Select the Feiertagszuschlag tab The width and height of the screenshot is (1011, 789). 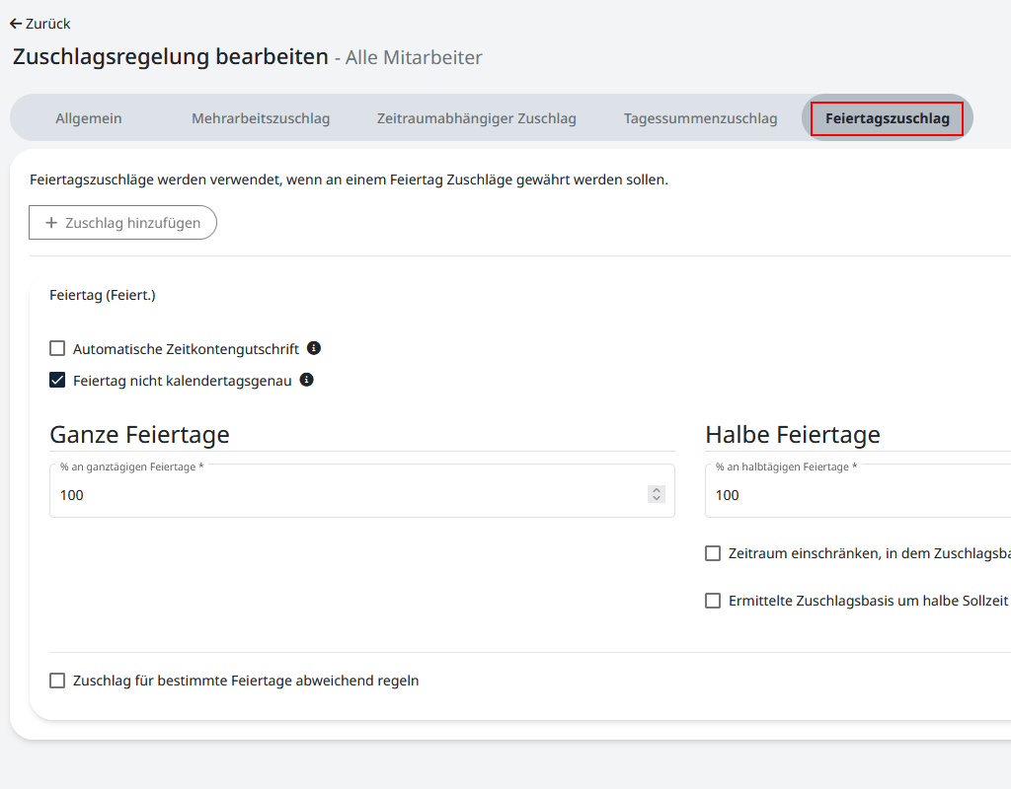(886, 118)
